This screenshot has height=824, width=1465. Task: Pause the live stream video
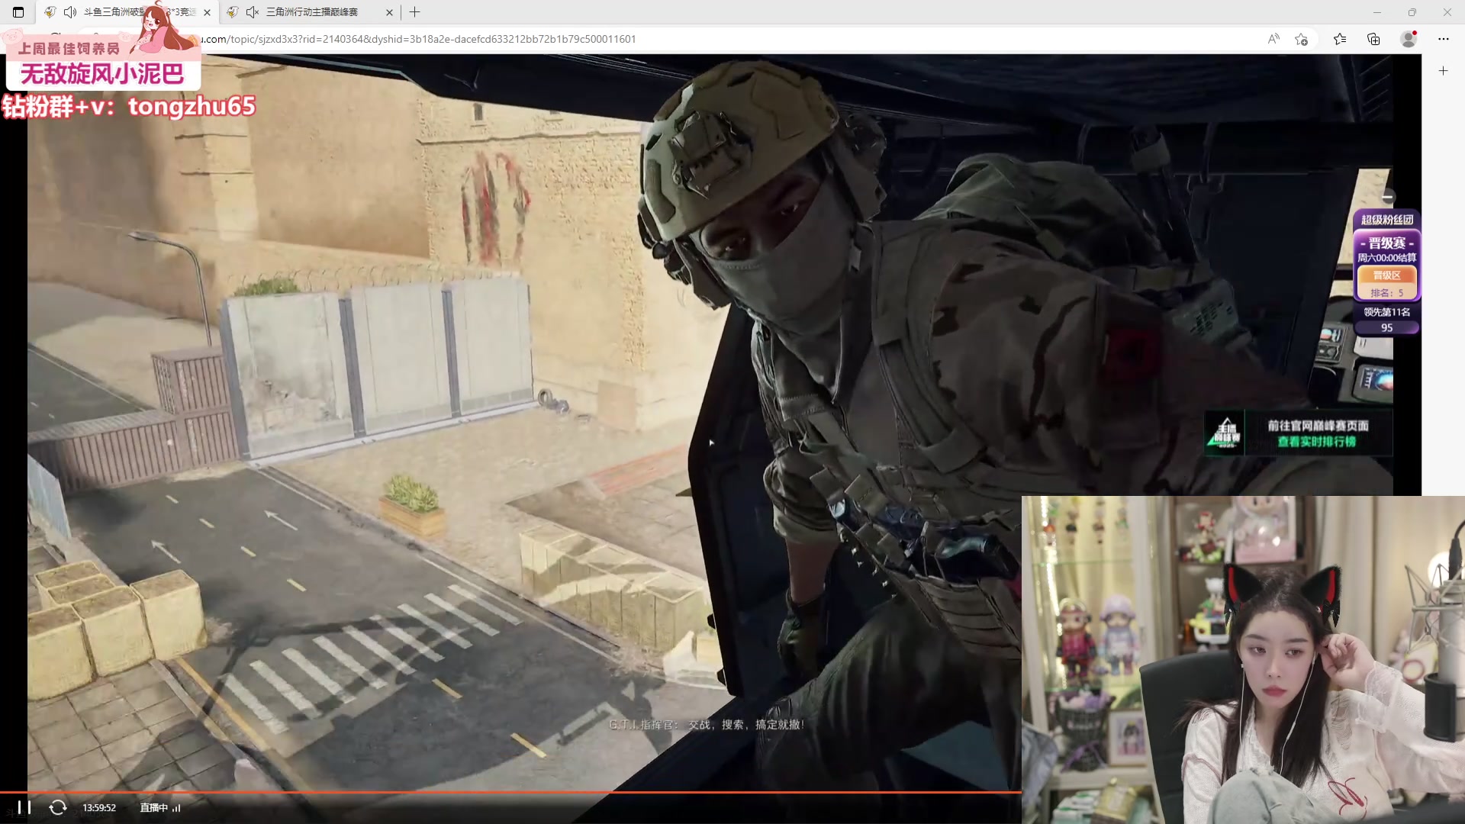[24, 807]
